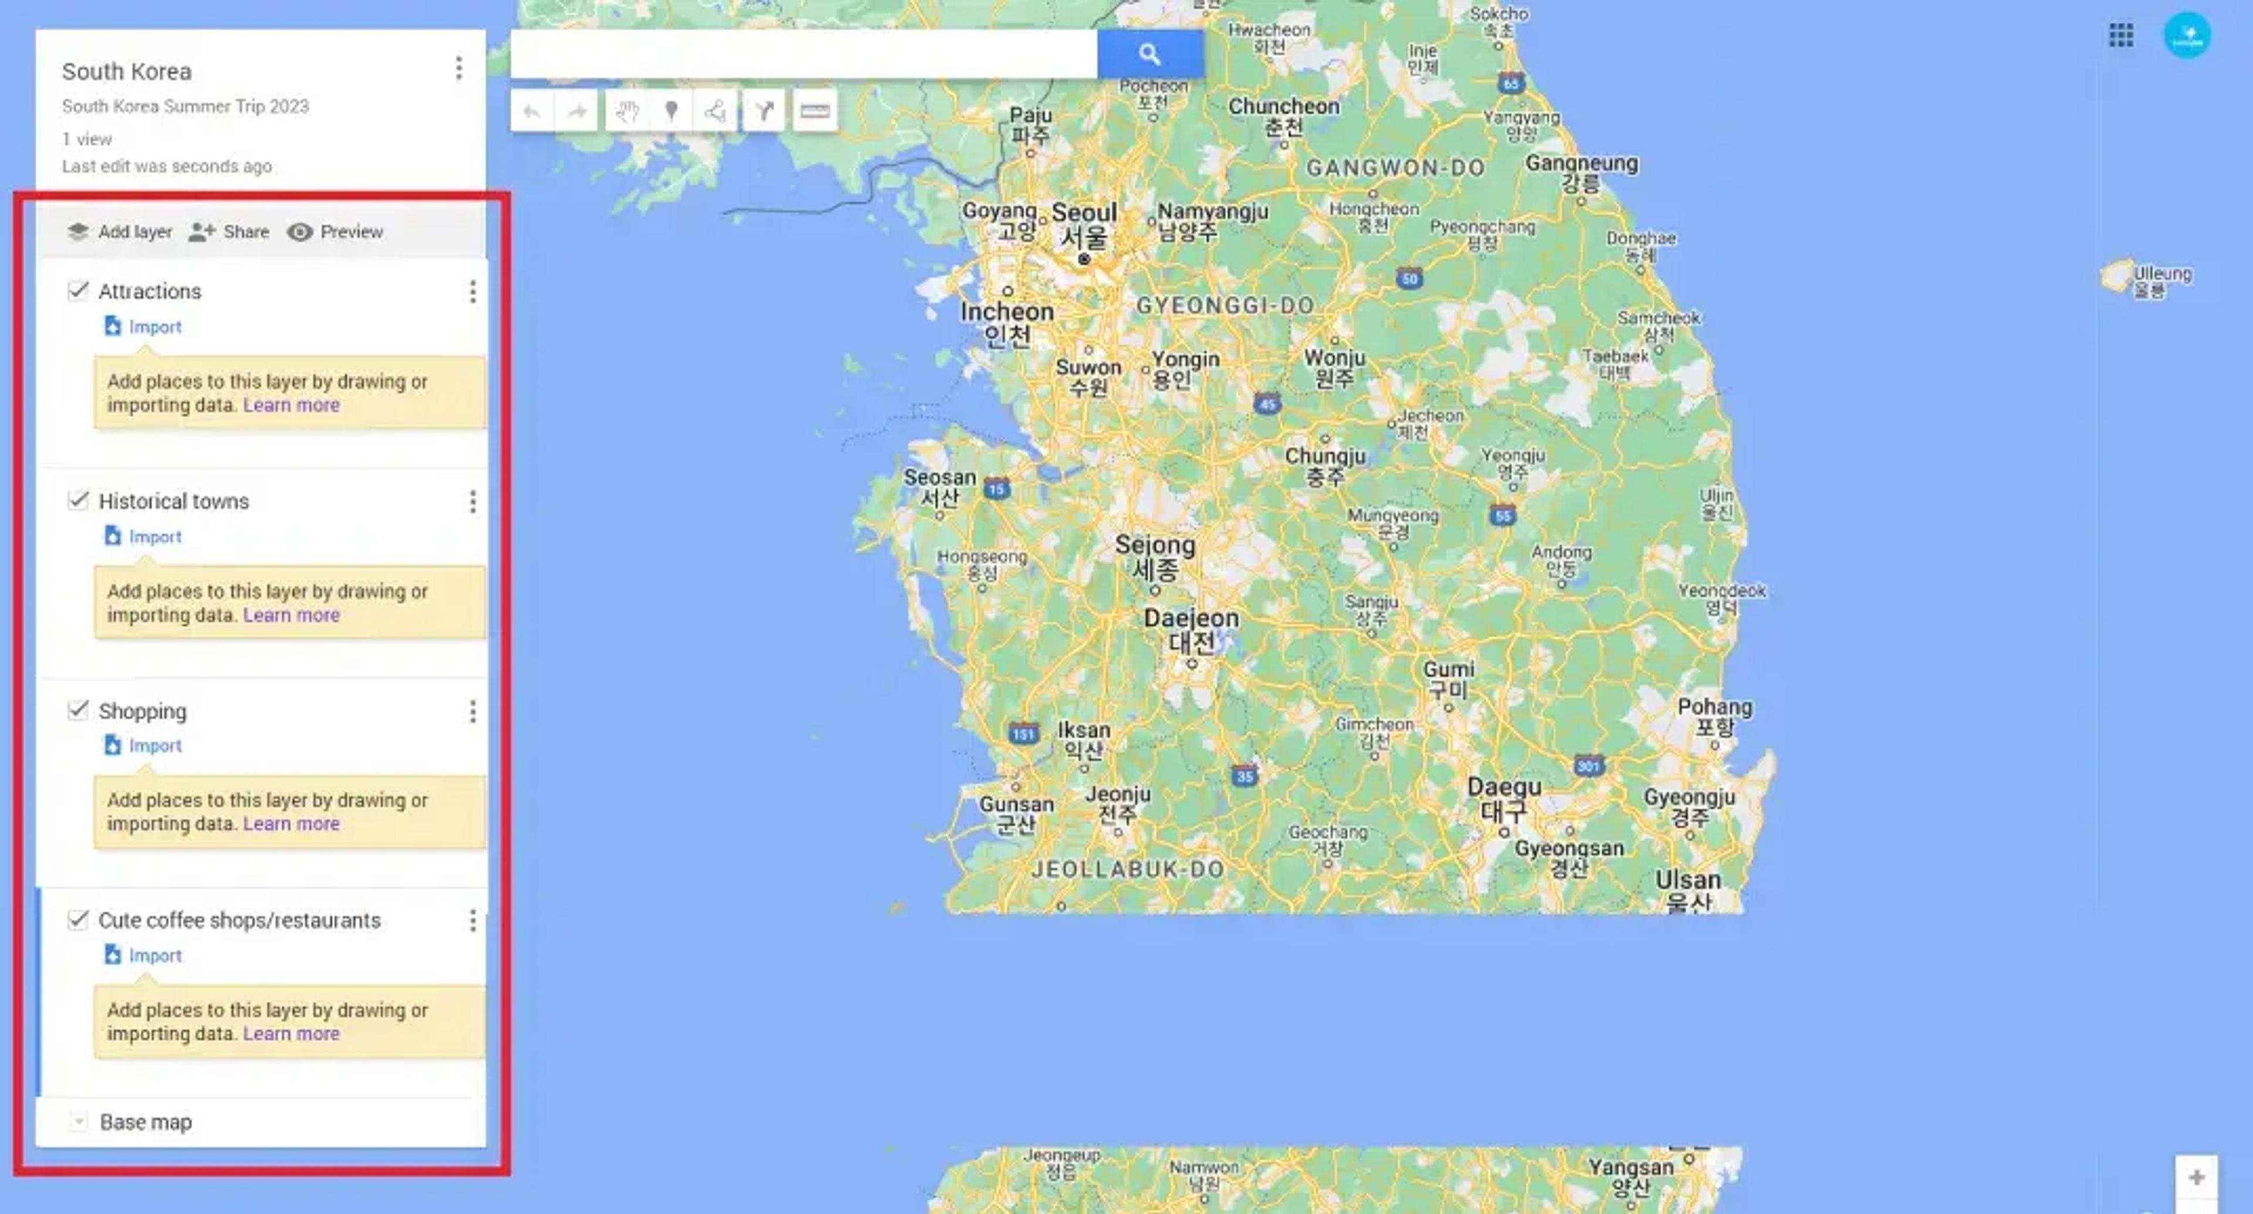Click Import under Historical towns layer

[x=143, y=537]
